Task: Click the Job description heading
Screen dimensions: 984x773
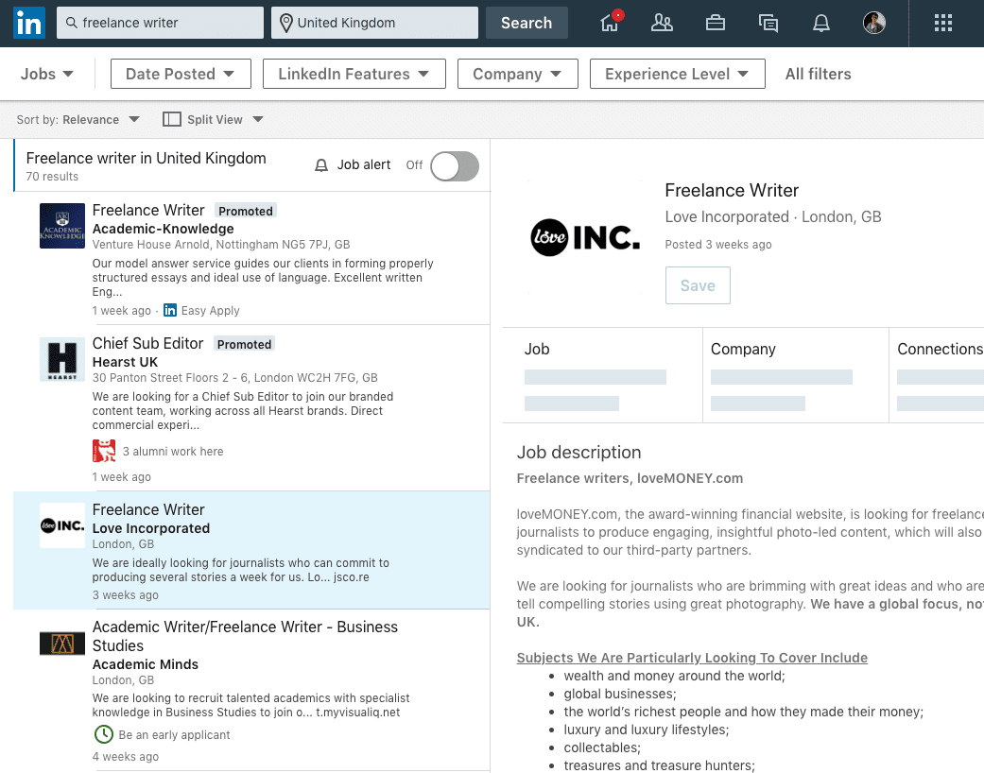Action: [578, 453]
